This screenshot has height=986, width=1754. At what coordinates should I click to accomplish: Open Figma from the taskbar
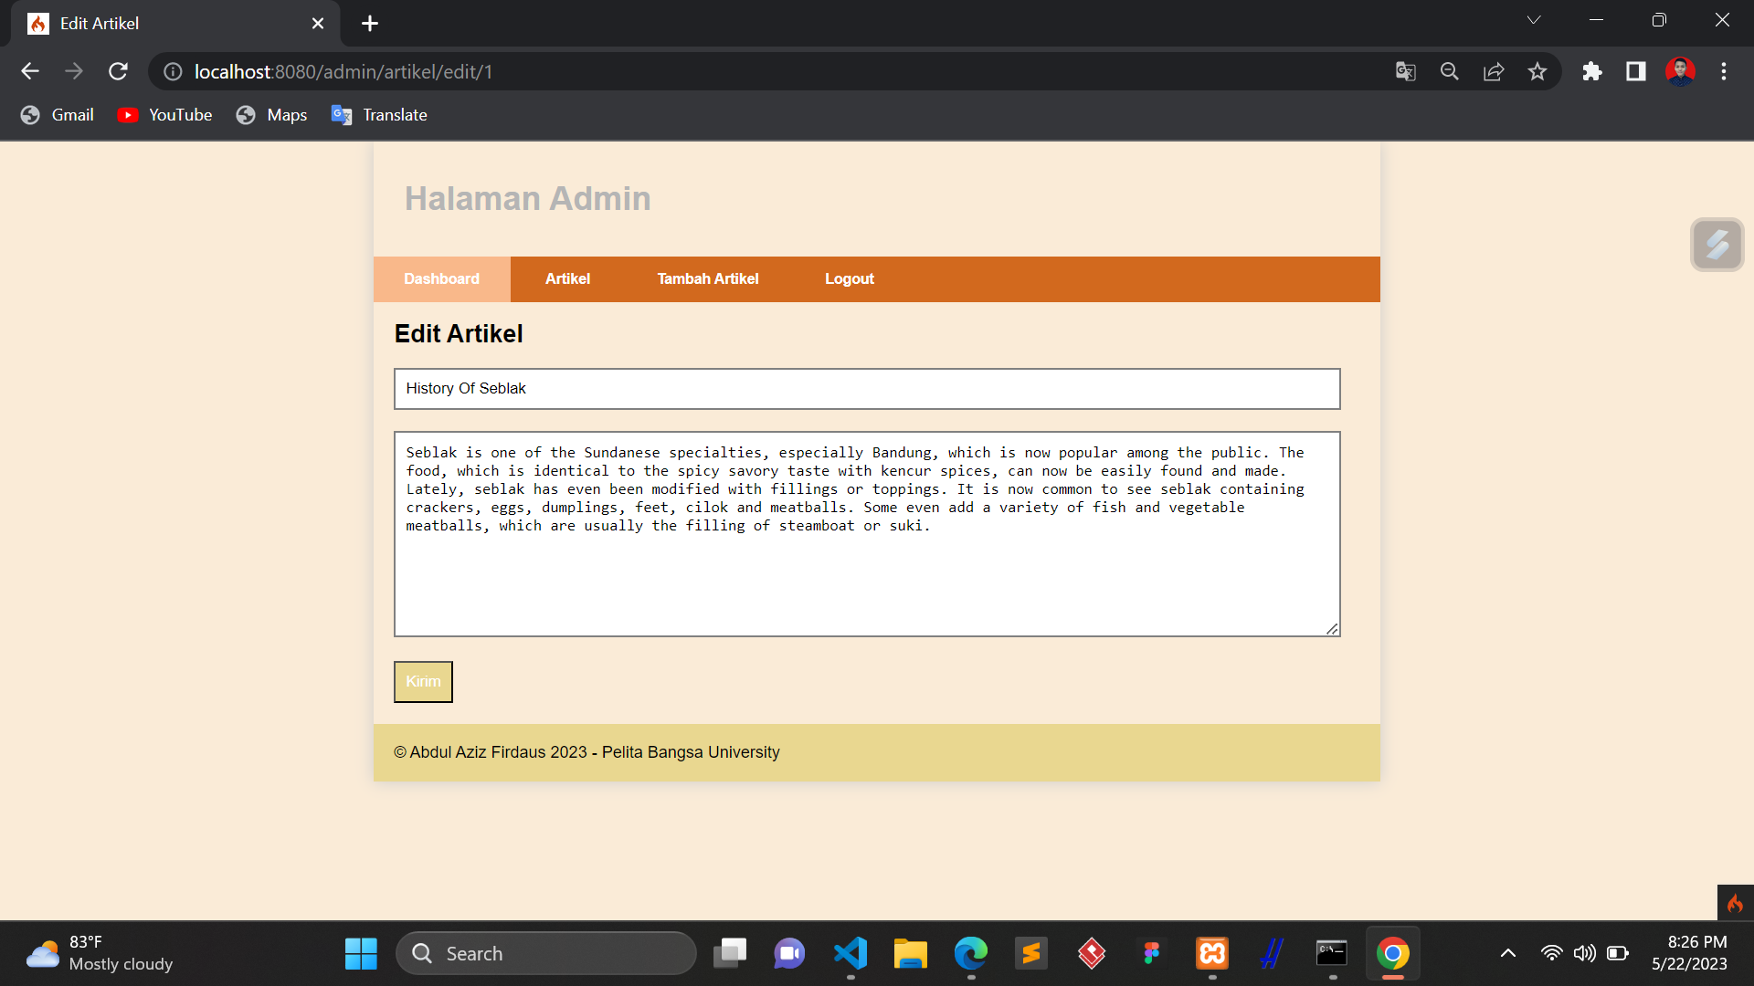click(x=1151, y=953)
